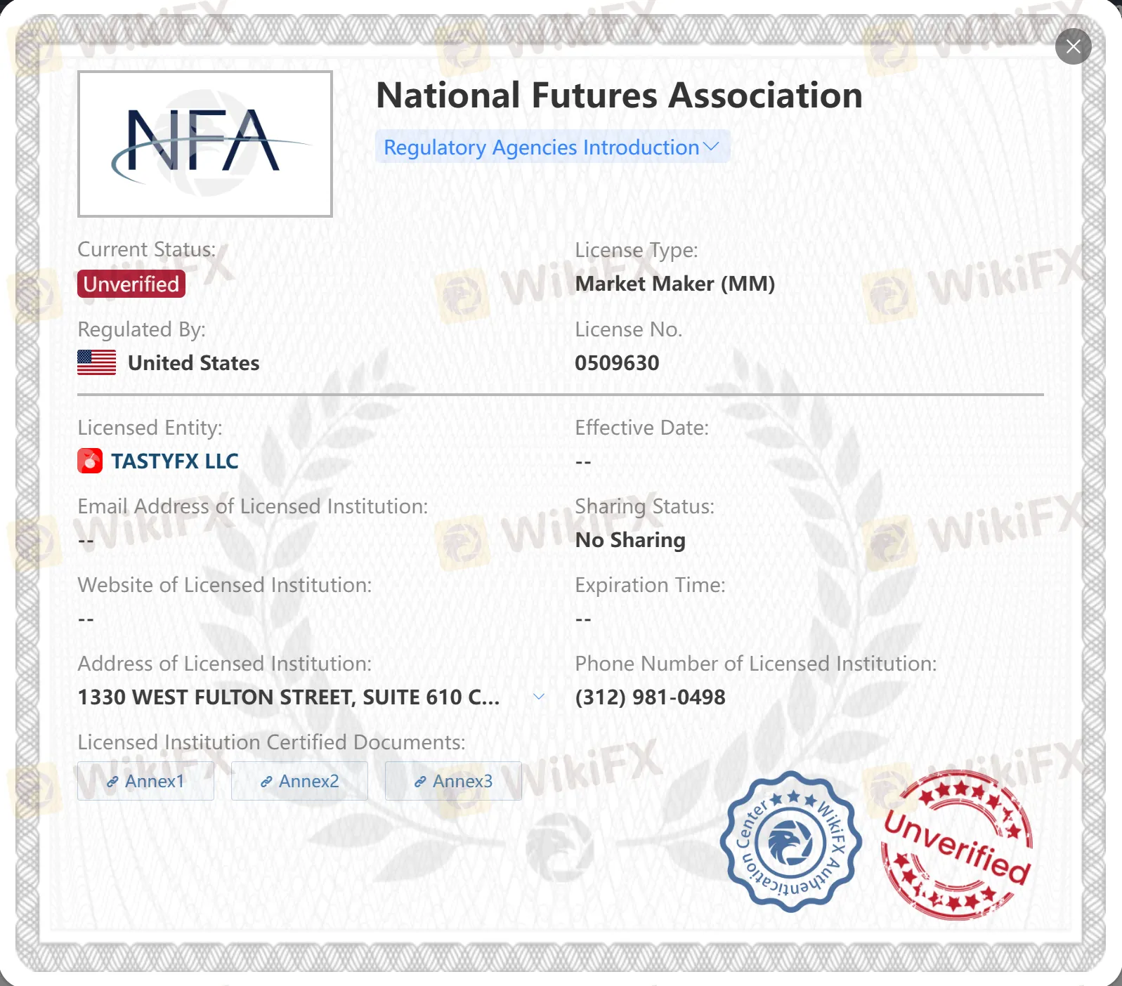Image resolution: width=1122 pixels, height=986 pixels.
Task: Select the license number 0509630
Action: [x=617, y=362]
